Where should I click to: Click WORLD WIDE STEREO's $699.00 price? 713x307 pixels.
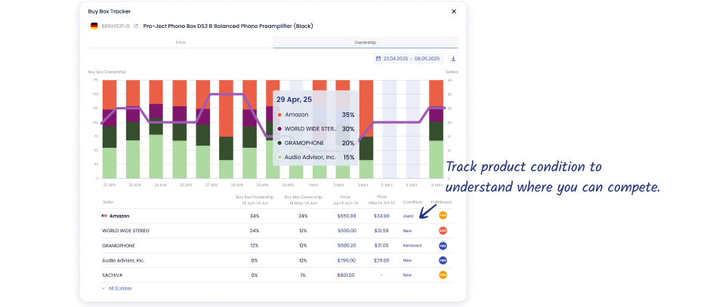[x=347, y=231]
